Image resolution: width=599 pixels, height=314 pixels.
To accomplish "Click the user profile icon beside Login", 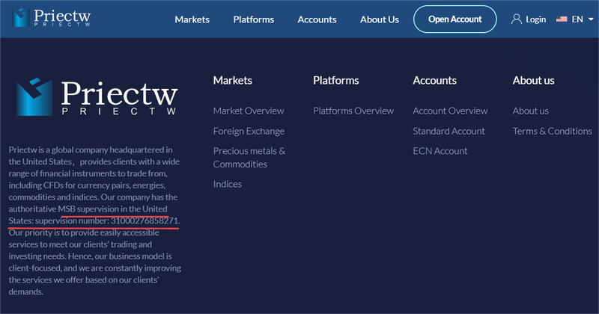I will 516,19.
